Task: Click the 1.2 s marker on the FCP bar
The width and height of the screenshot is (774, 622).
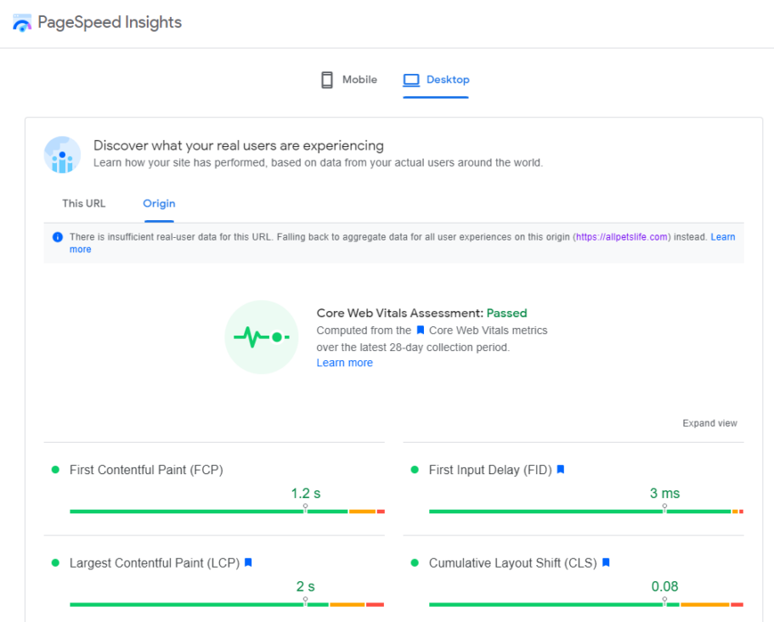Action: point(305,493)
